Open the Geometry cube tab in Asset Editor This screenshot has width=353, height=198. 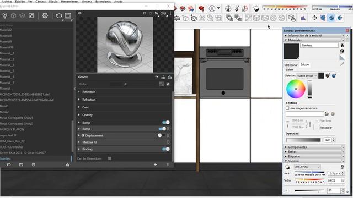coord(13,15)
